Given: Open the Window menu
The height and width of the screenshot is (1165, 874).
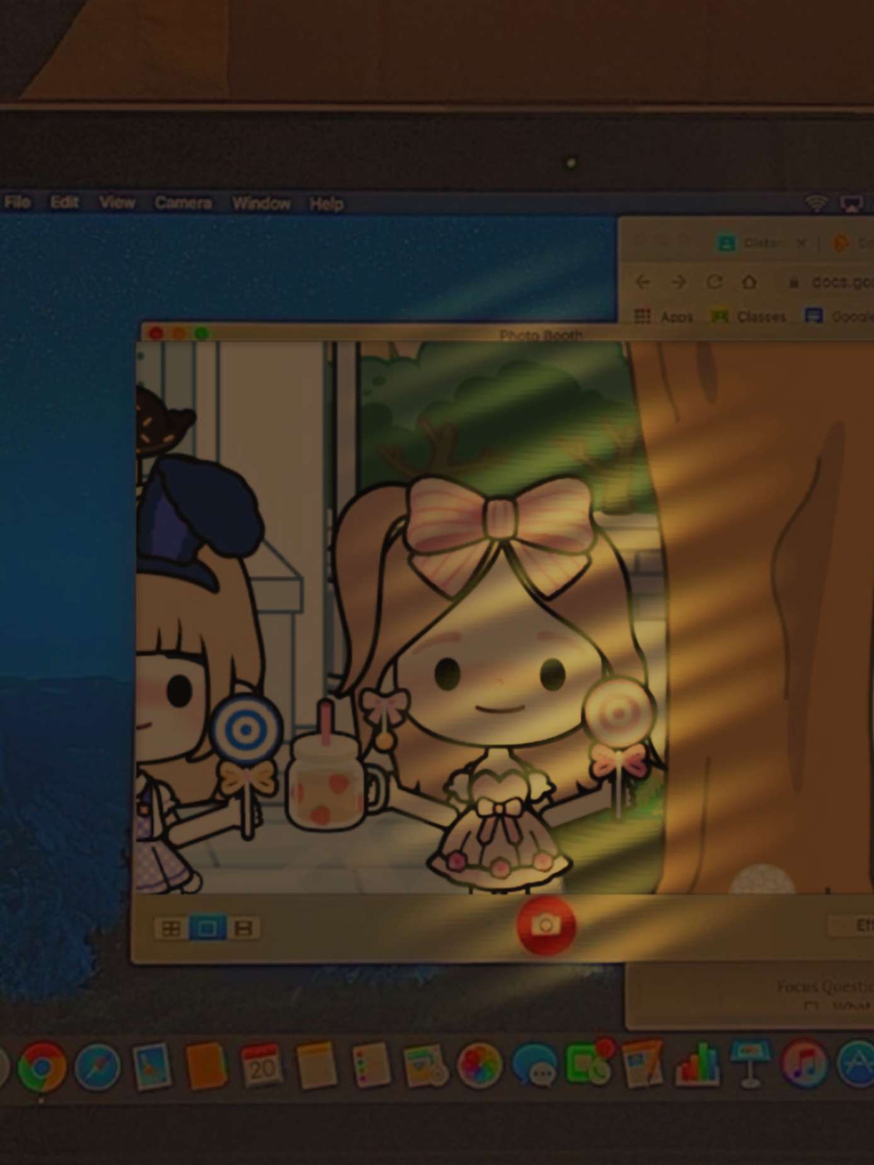Looking at the screenshot, I should 262,204.
